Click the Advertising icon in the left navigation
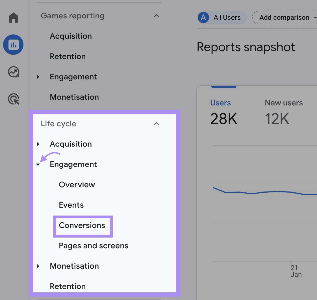This screenshot has width=317, height=300. pyautogui.click(x=13, y=99)
